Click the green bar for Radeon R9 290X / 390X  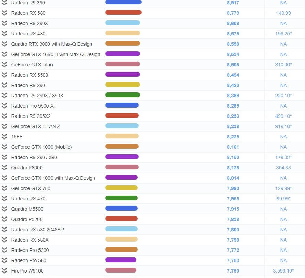pos(123,95)
